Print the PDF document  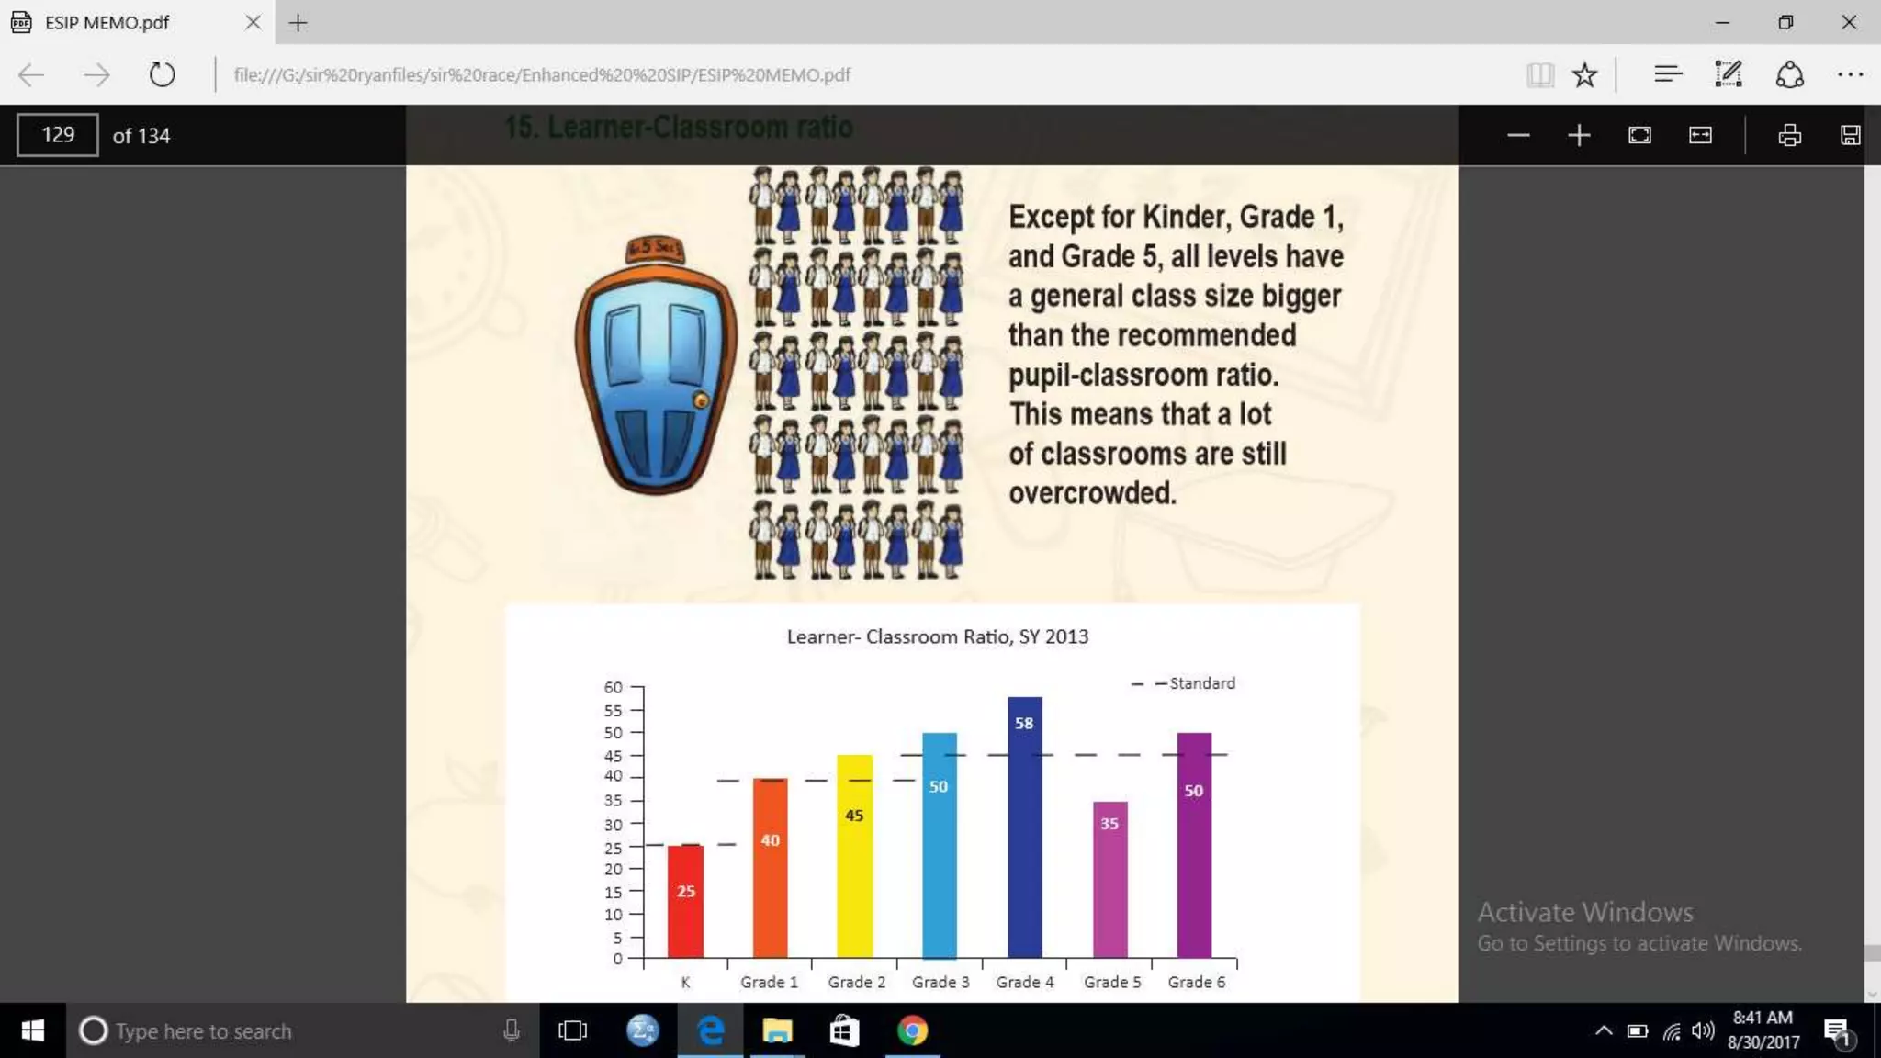1789,136
